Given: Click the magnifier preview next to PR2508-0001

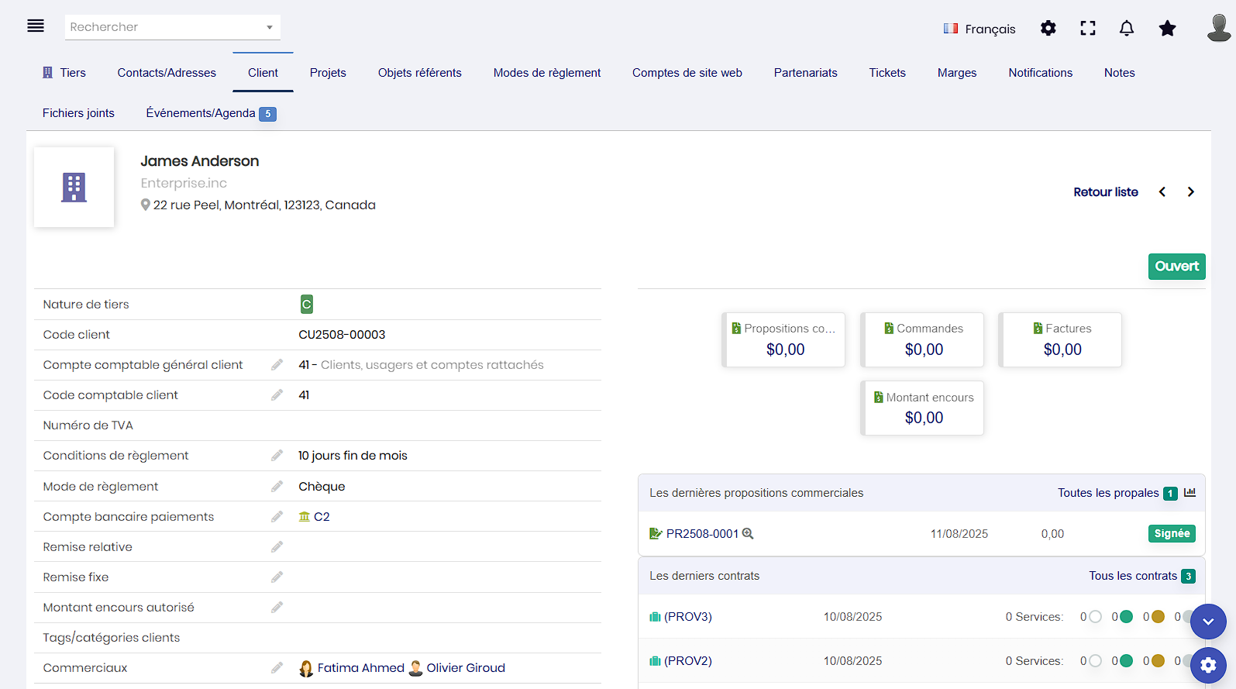Looking at the screenshot, I should (x=748, y=534).
